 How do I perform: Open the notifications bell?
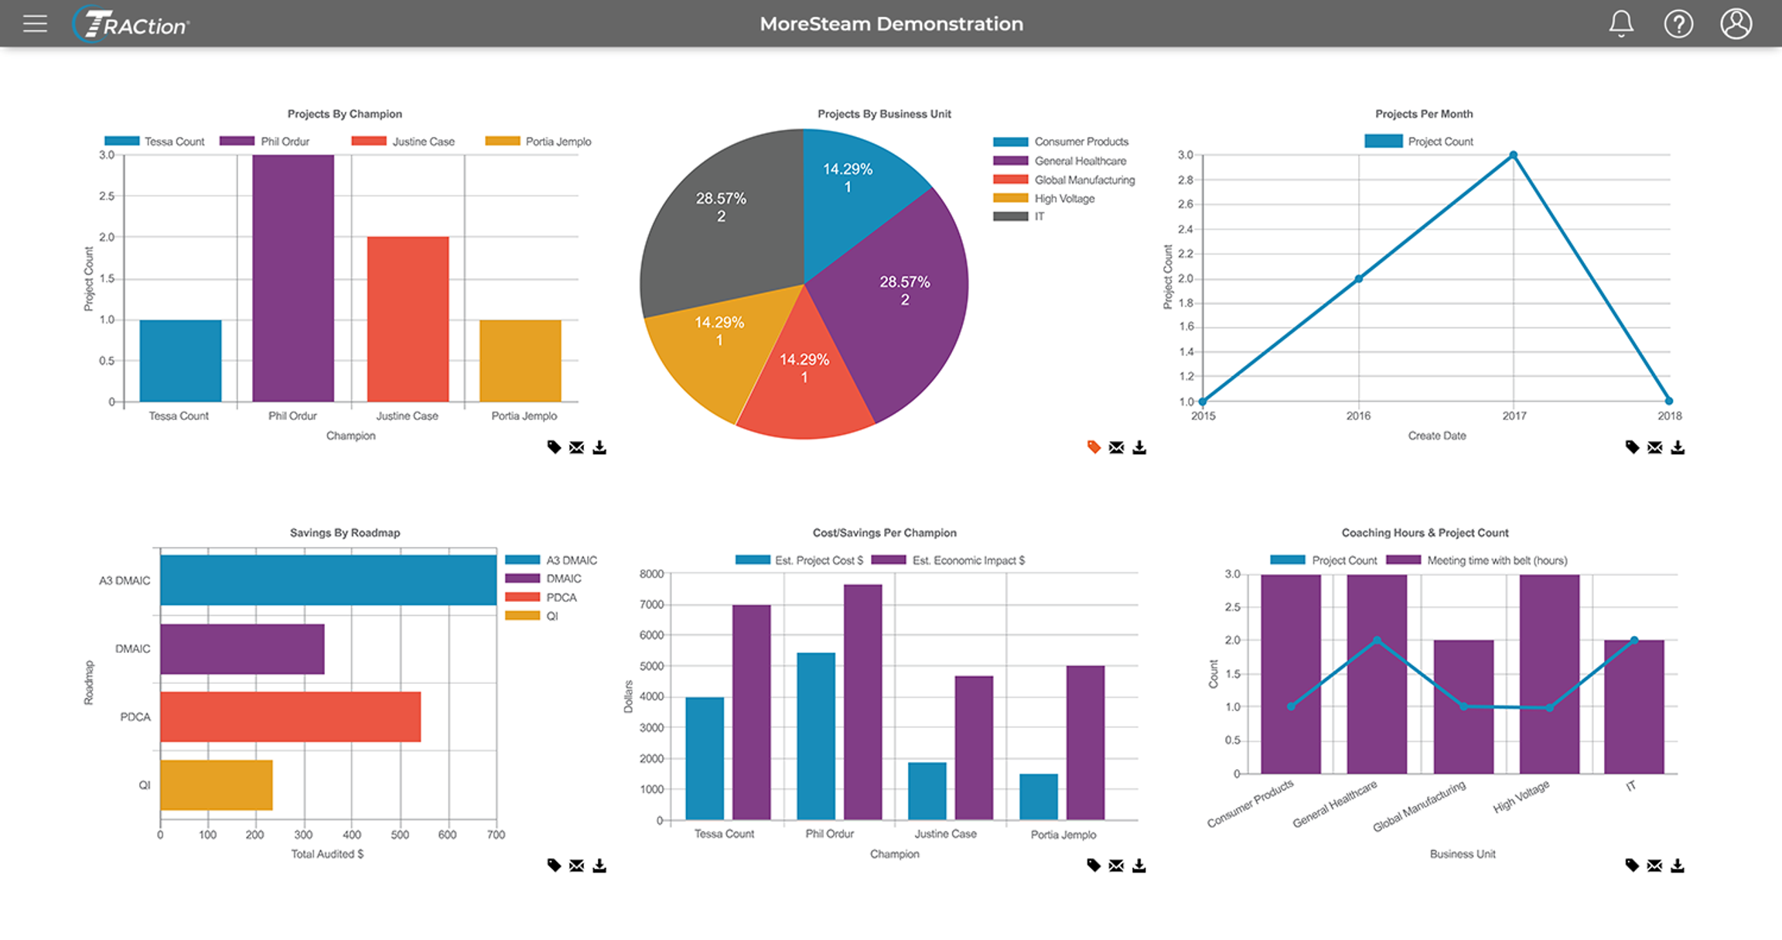pyautogui.click(x=1621, y=24)
